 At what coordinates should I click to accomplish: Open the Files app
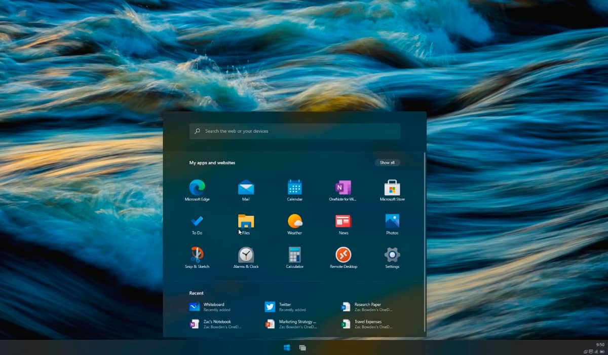click(x=245, y=221)
